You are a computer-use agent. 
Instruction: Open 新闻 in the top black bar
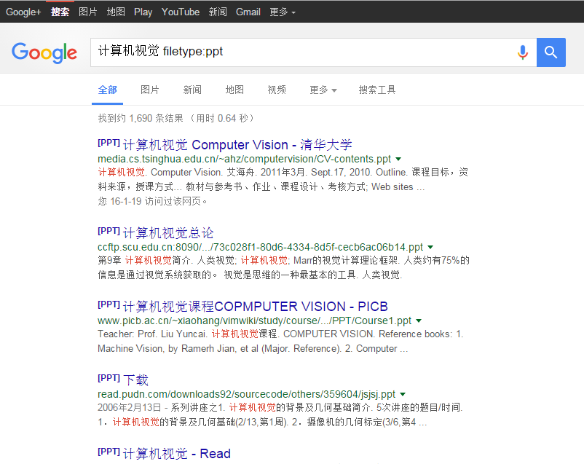[218, 12]
